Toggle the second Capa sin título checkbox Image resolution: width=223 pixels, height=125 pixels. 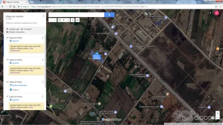point(7,60)
